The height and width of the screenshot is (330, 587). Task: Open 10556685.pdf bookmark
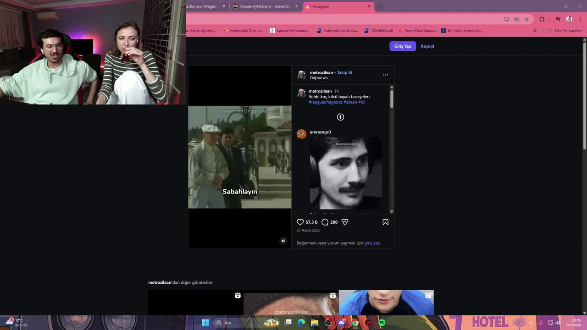tap(378, 31)
